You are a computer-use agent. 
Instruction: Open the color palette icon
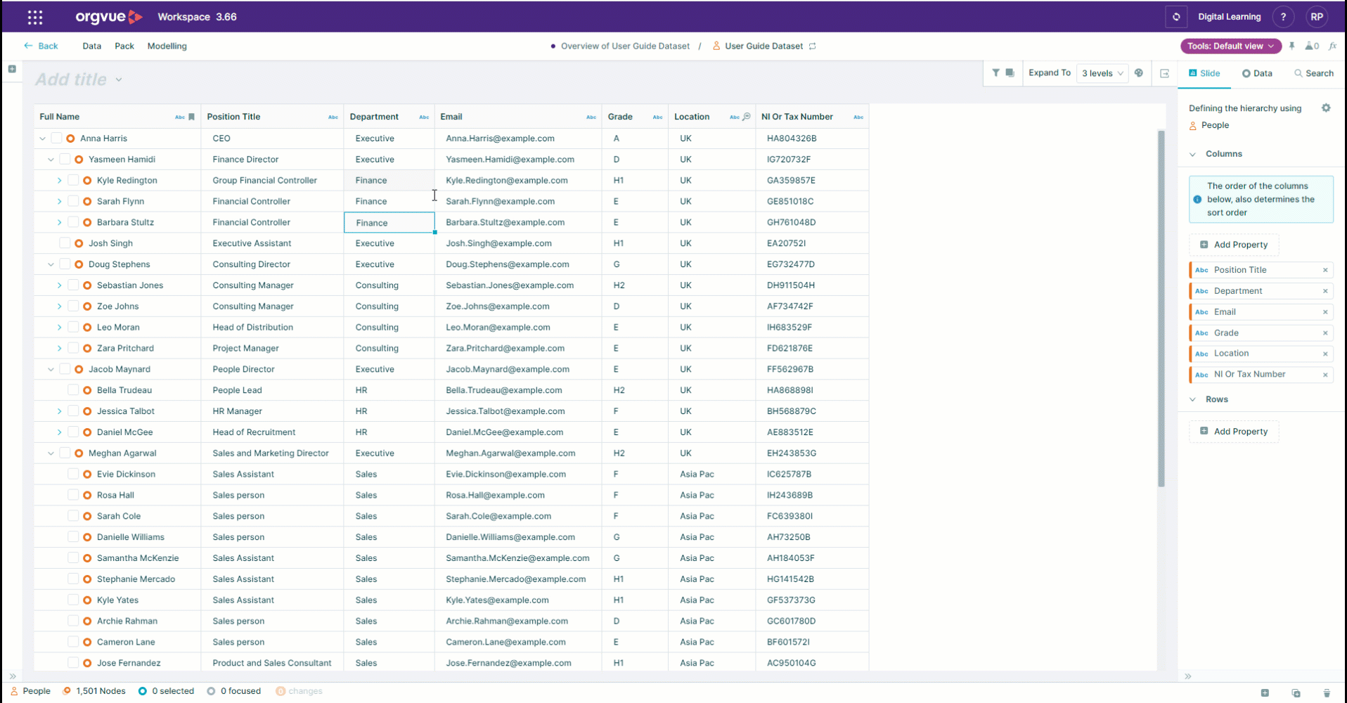(x=1139, y=72)
